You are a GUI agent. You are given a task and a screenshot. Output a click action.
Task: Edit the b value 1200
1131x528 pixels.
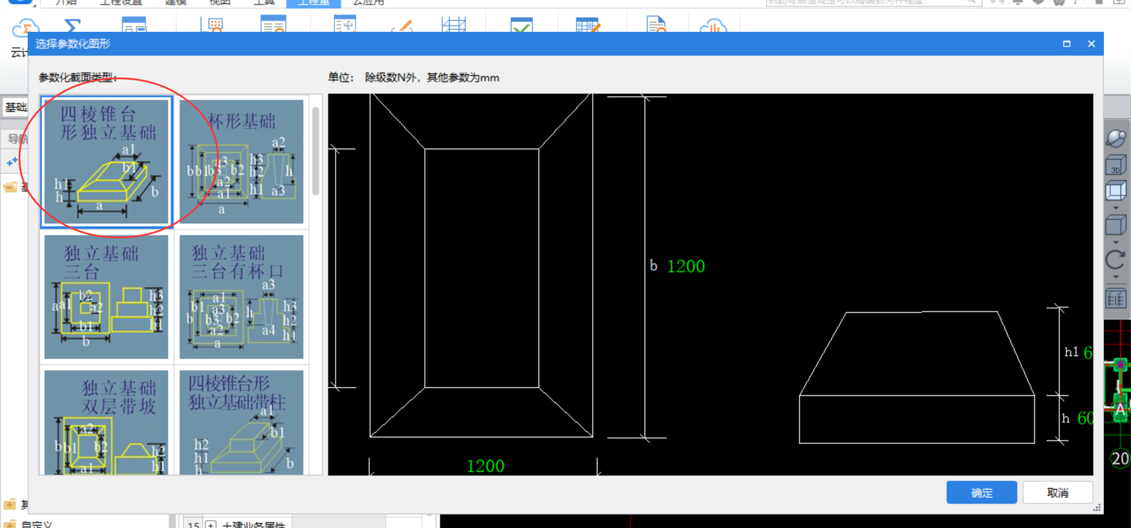point(686,266)
